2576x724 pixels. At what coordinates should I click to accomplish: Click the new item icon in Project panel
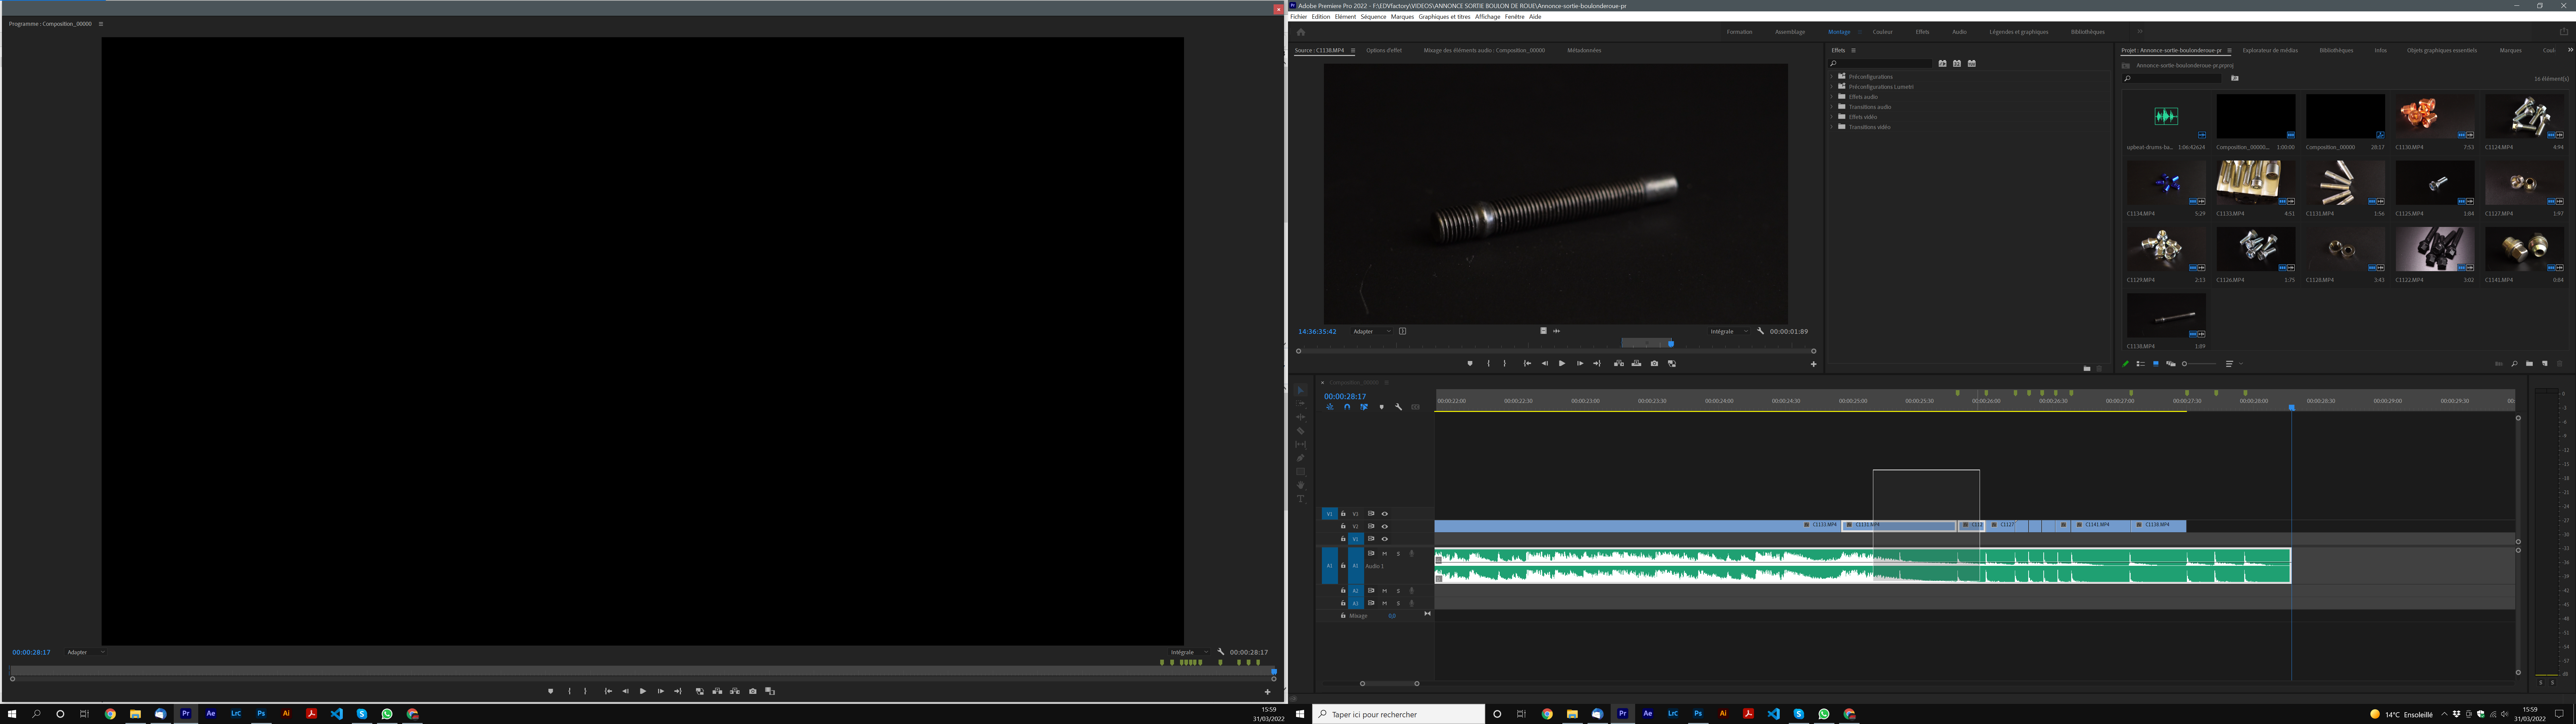[x=2545, y=364]
